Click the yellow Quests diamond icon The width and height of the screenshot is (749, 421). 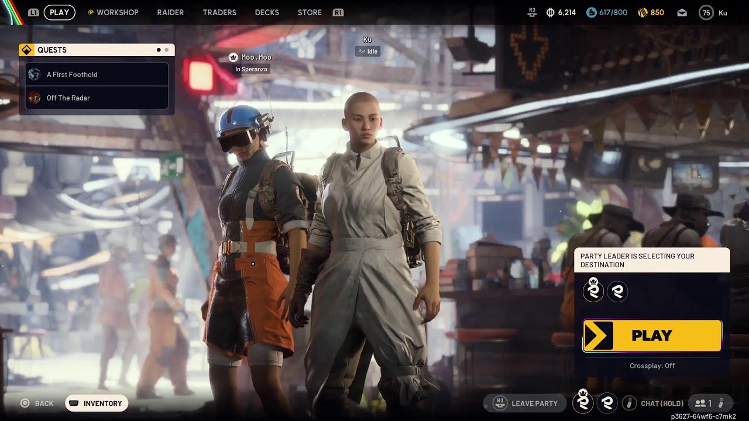tap(26, 50)
